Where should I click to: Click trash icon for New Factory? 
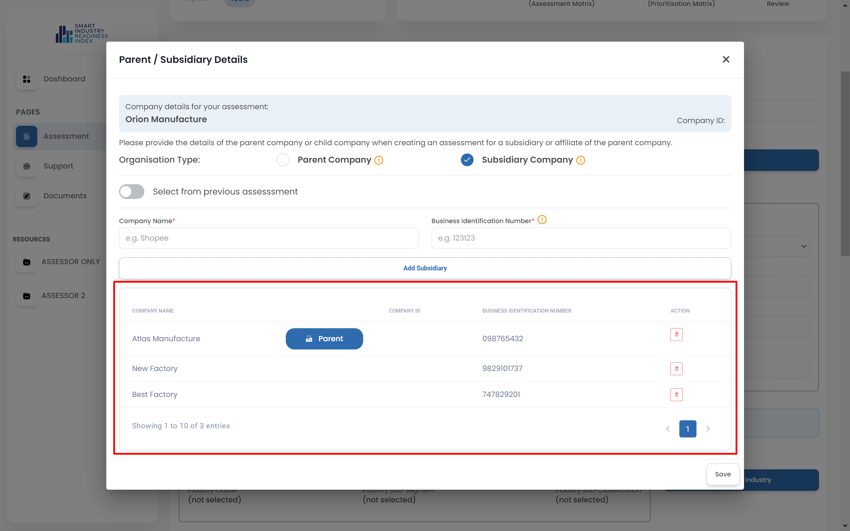pos(676,369)
